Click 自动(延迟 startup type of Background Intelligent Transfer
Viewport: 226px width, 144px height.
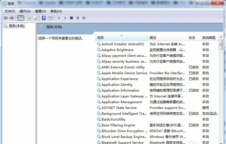coord(210,114)
